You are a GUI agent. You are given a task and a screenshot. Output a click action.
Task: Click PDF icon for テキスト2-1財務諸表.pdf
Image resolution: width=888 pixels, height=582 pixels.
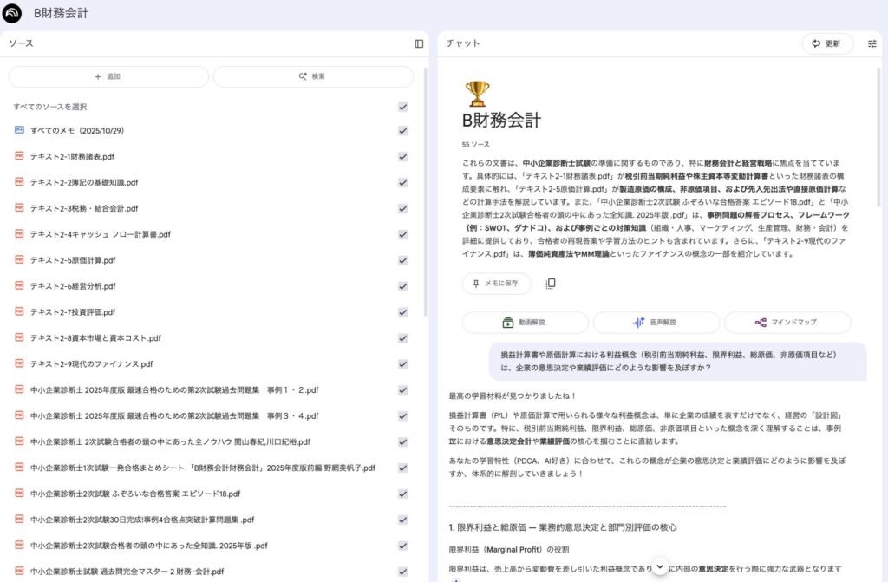19,157
